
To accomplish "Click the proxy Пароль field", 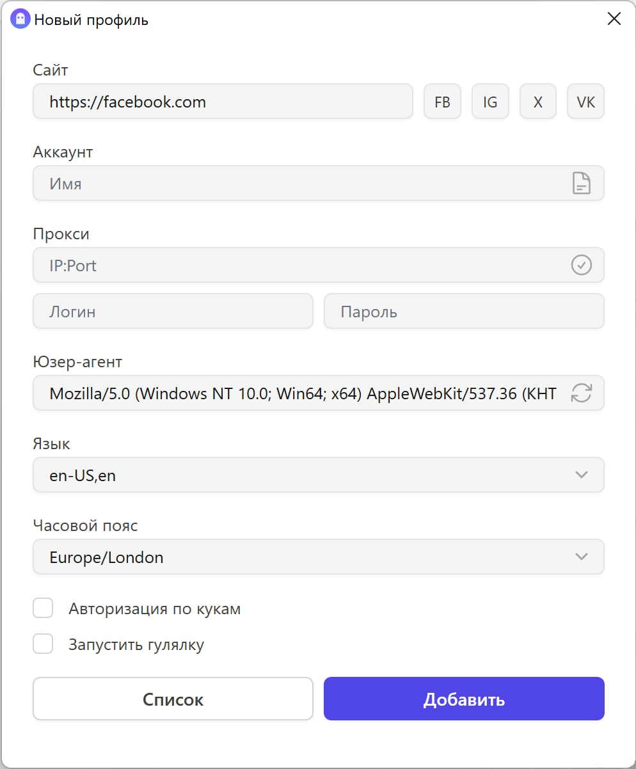I will tap(464, 312).
